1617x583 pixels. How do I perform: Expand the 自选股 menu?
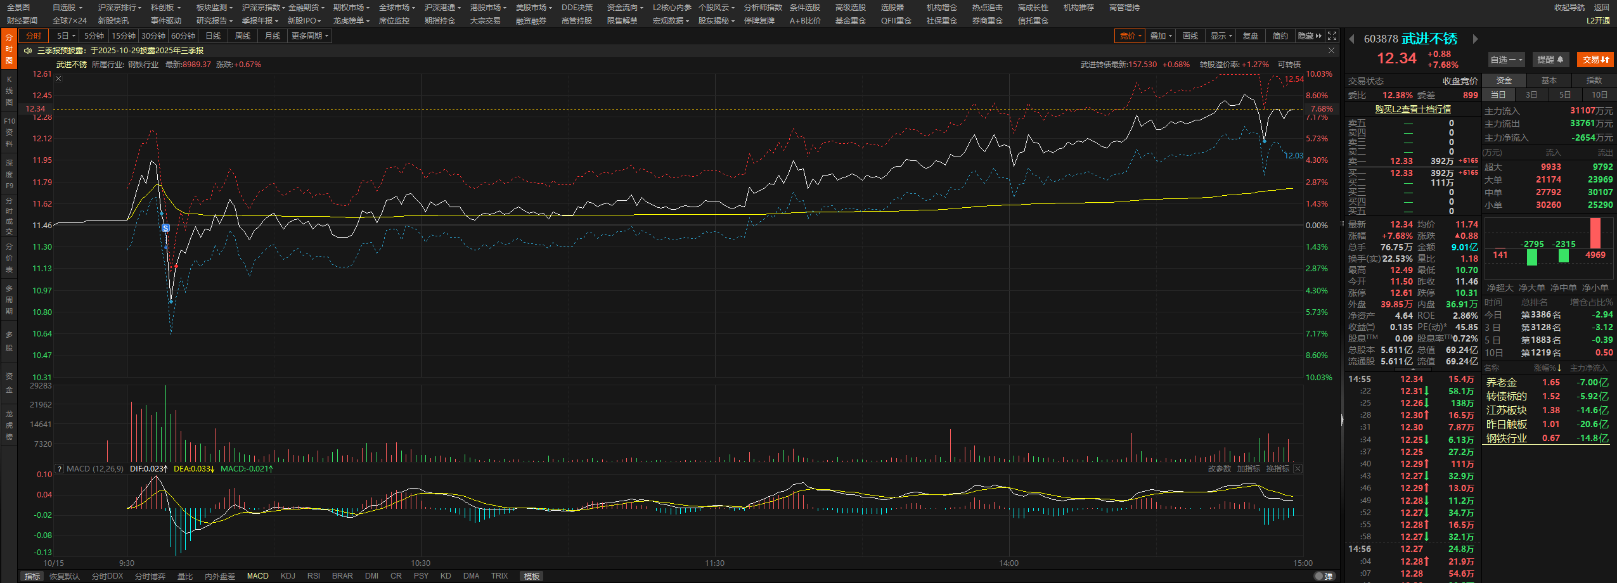67,8
